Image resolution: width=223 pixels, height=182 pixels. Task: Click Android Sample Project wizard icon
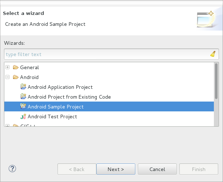pos(23,106)
